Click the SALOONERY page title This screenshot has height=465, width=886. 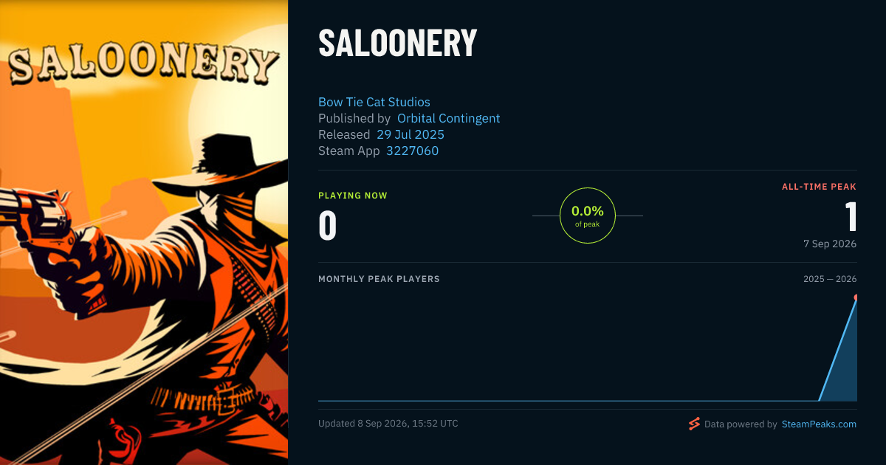click(398, 43)
